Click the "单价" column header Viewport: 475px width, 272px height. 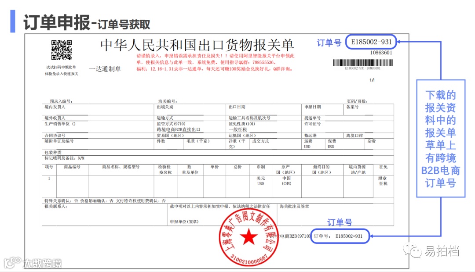215,169
